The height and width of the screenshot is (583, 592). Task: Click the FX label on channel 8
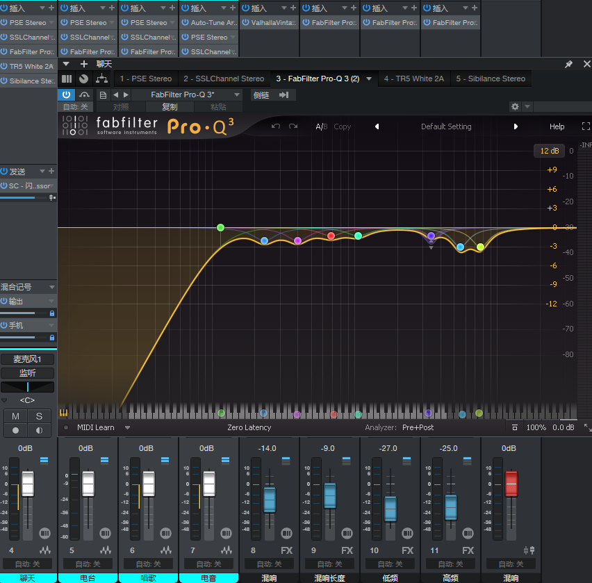click(286, 550)
